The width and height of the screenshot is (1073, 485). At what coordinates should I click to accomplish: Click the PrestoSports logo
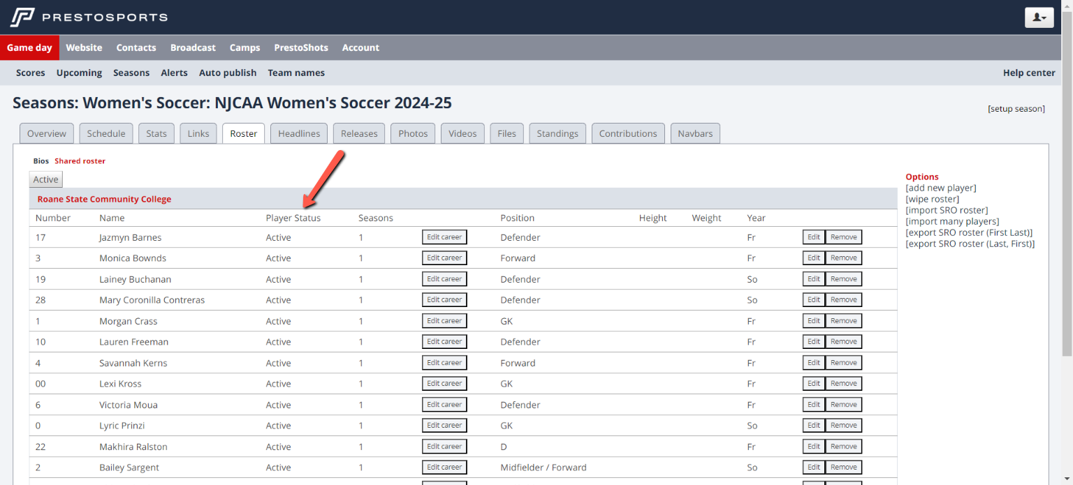click(89, 17)
